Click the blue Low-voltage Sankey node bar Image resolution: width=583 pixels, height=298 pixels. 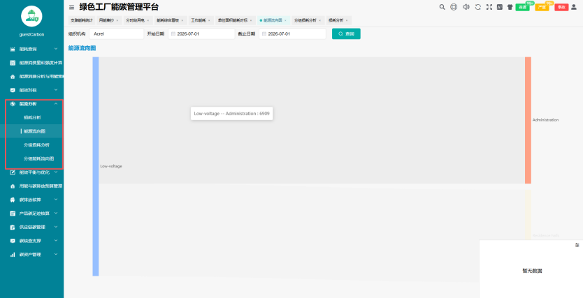[96, 166]
